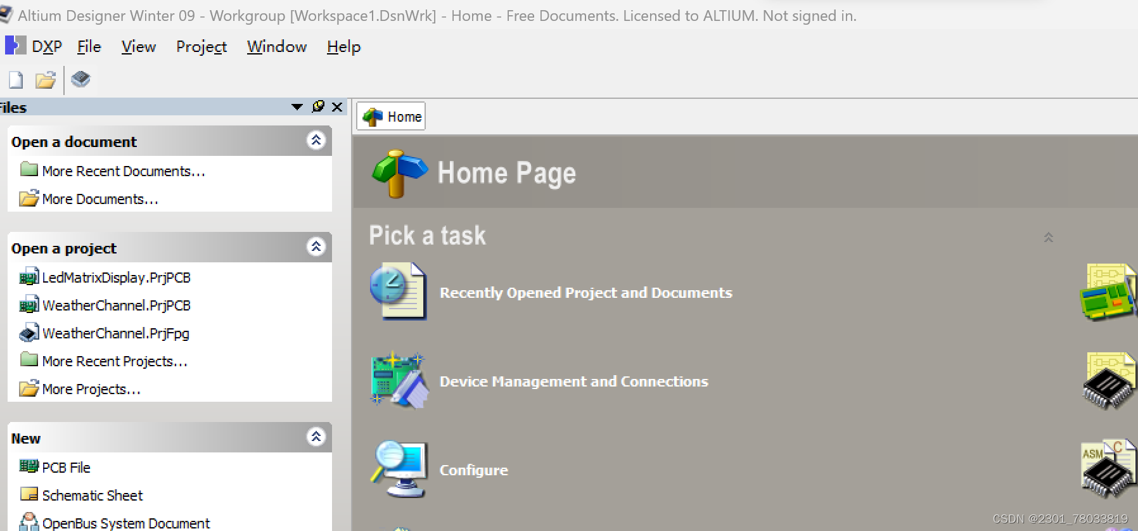
Task: Click the FPGA chip task icon at right
Action: (x=1109, y=381)
